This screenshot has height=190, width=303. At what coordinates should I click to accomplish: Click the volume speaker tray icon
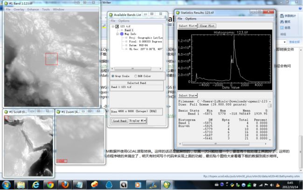272,185
